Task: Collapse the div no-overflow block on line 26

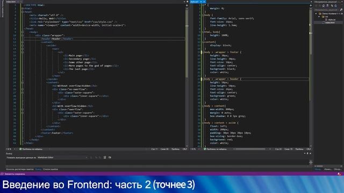Action: point(23,90)
